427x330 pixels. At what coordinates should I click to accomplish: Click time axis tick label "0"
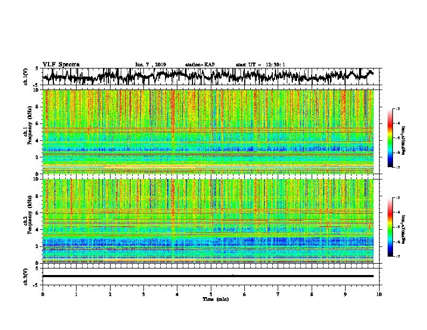point(43,294)
